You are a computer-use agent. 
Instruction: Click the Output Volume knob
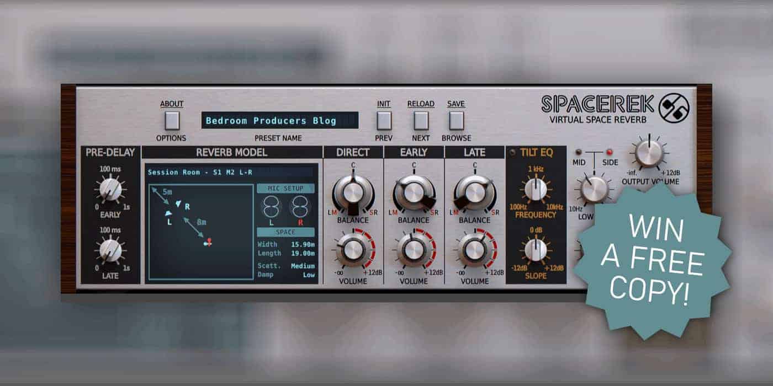649,153
